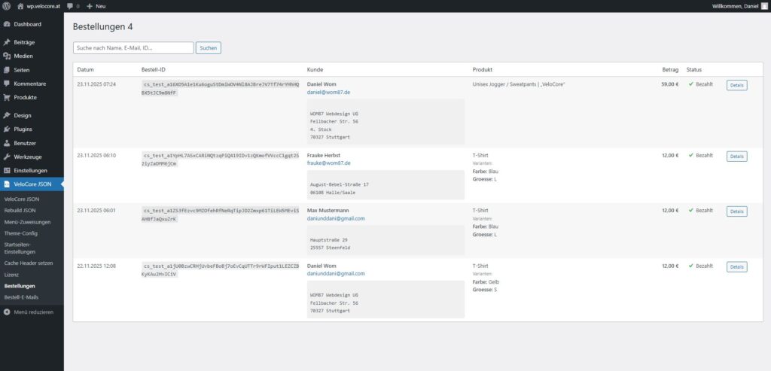771x371 pixels.
Task: Click the Dashboard icon in sidebar
Action: [x=7, y=24]
